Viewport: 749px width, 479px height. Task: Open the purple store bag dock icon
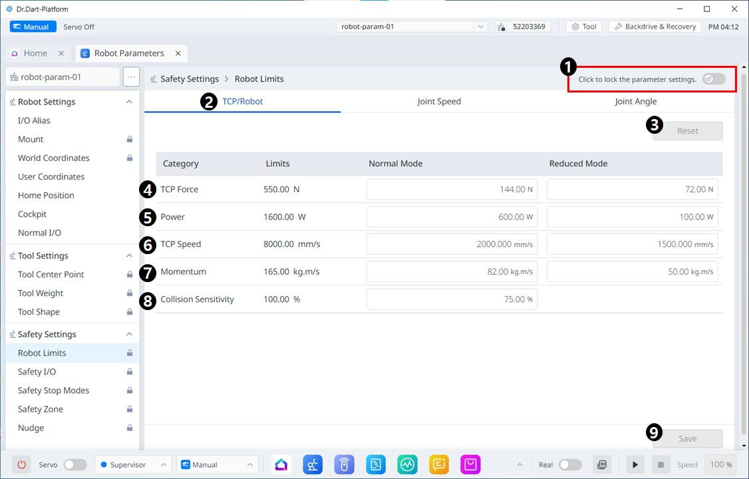(470, 464)
